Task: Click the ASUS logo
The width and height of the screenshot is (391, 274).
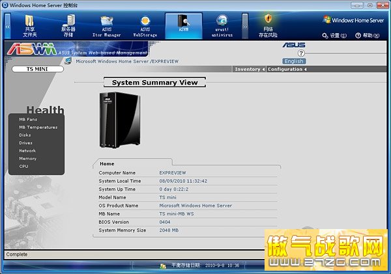Action: pyautogui.click(x=294, y=45)
